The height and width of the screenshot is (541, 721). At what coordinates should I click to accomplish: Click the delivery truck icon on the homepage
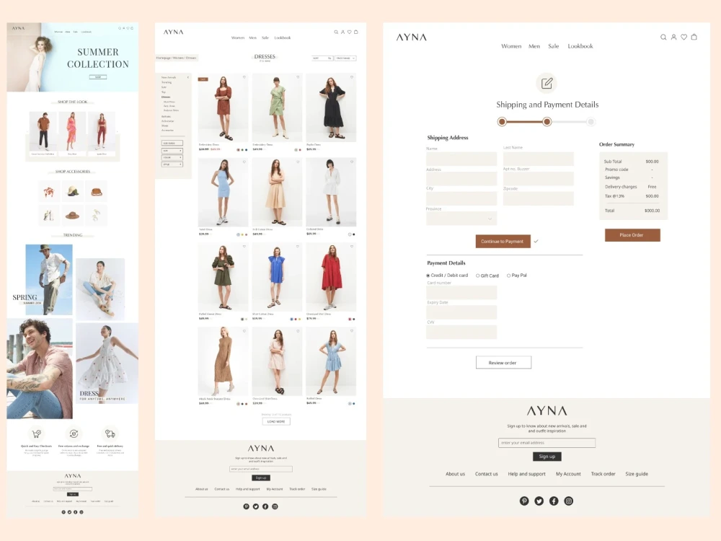pos(110,434)
